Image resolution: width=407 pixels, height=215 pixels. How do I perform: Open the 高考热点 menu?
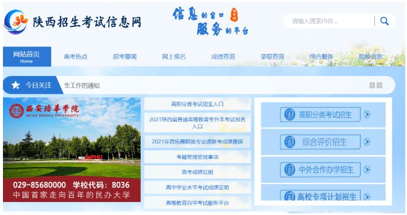(x=75, y=57)
